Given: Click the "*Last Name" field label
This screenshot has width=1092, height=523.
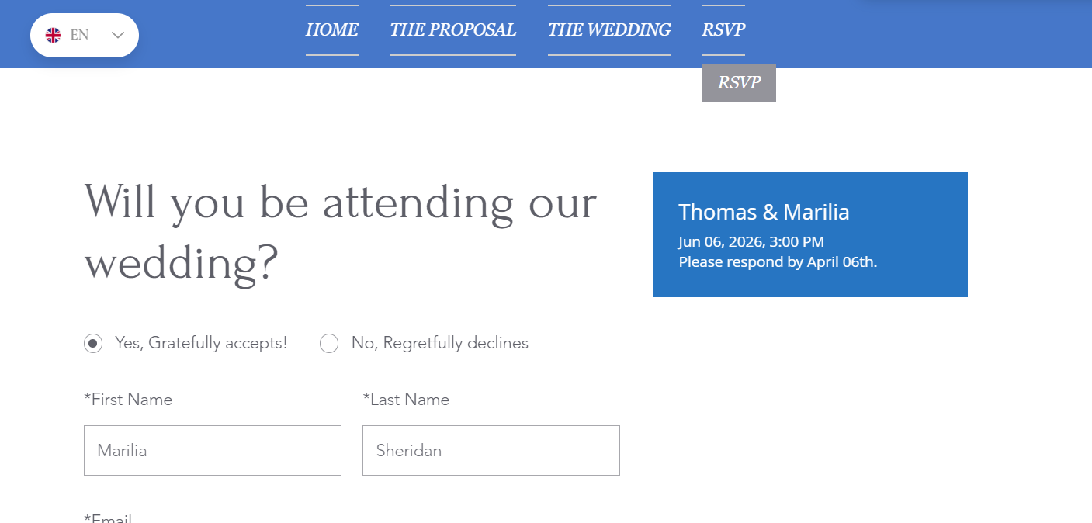Looking at the screenshot, I should (406, 400).
